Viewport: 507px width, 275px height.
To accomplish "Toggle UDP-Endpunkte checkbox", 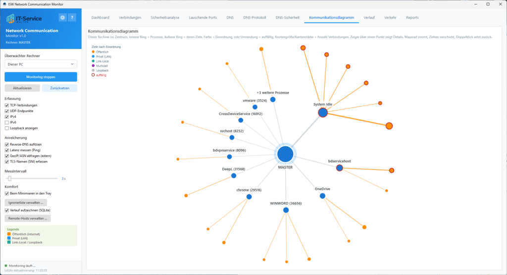I will pyautogui.click(x=7, y=111).
